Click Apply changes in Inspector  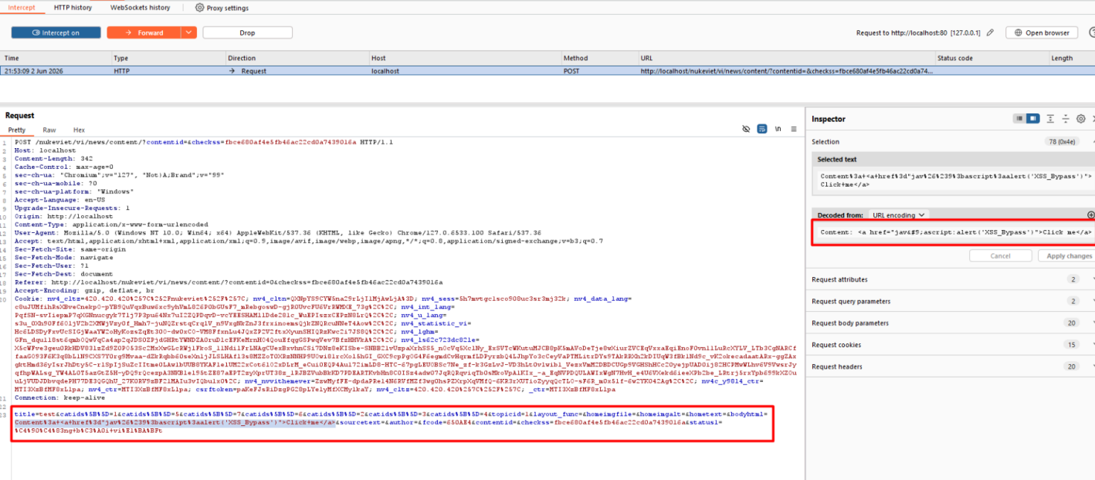(1069, 255)
